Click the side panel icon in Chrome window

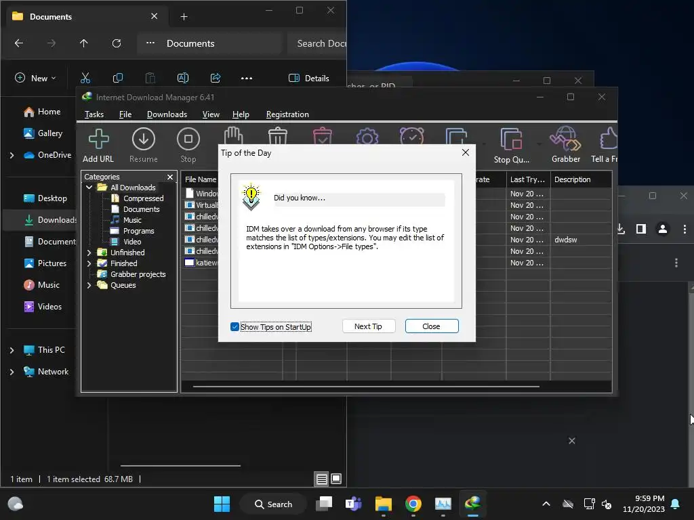pyautogui.click(x=641, y=229)
